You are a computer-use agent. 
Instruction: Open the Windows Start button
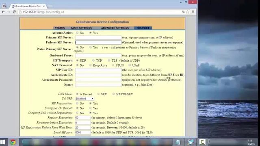3,142
